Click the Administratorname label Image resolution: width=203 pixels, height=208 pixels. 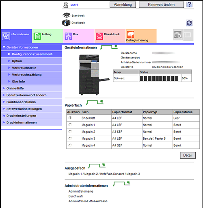click(x=81, y=191)
